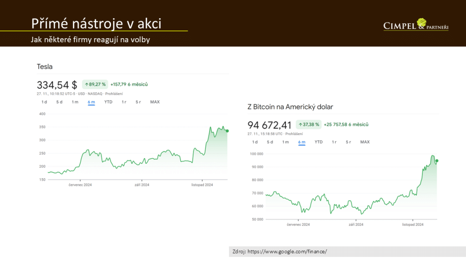Open Tesla Prohlášení disclaimer link
Image resolution: width=466 pixels, height=262 pixels.
pyautogui.click(x=114, y=94)
